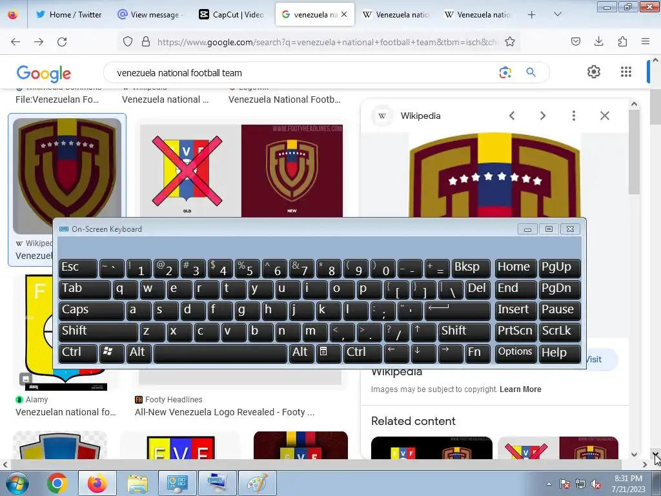Viewport: 661px width, 496px height.
Task: Launch Chrome from the taskbar
Action: 57,483
